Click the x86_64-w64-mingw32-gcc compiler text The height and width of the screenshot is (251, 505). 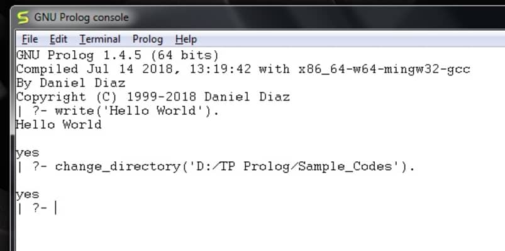(383, 69)
